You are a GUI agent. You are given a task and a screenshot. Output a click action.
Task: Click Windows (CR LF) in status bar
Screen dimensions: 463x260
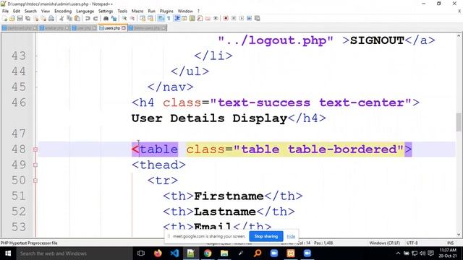[384, 243]
